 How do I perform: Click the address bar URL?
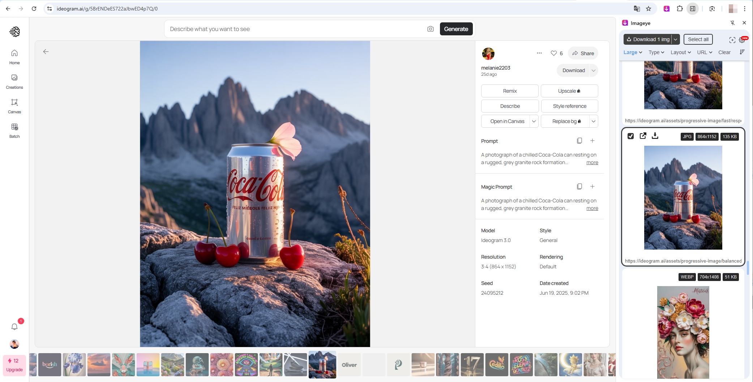click(x=107, y=9)
